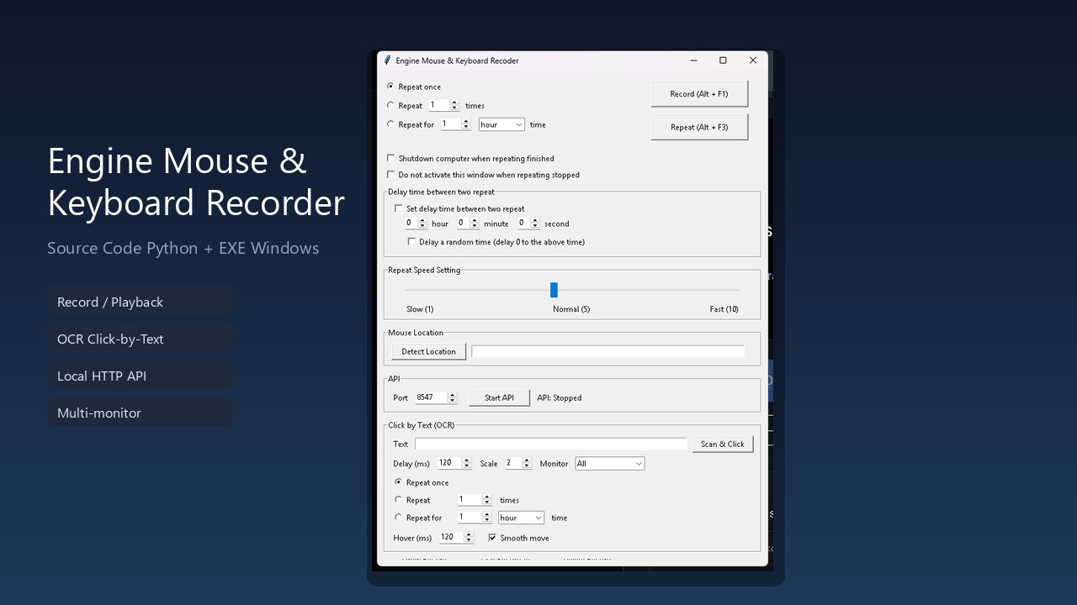Click the speed slider track near Fast (10)

tap(725, 290)
